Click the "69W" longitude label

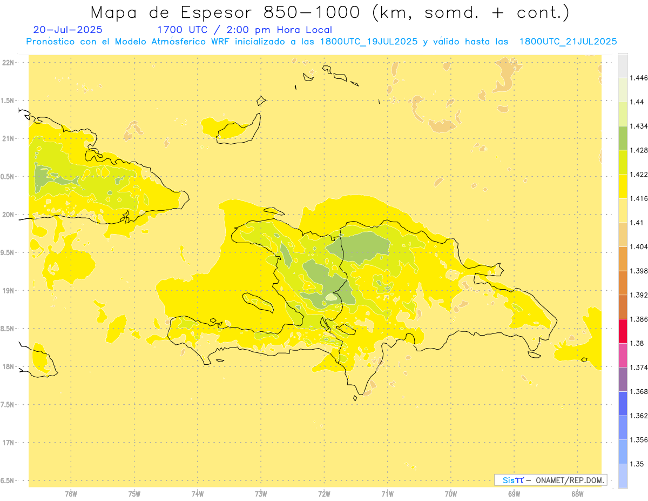(x=514, y=494)
